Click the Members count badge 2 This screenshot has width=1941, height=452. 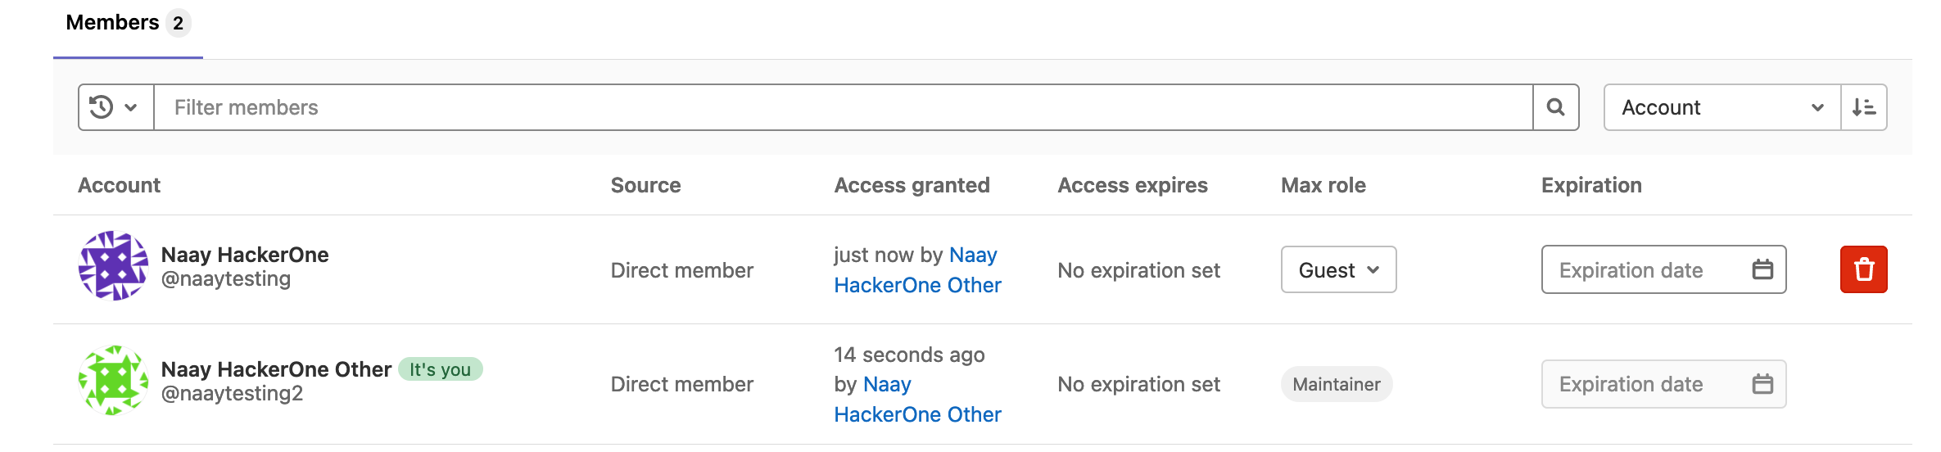point(178,23)
